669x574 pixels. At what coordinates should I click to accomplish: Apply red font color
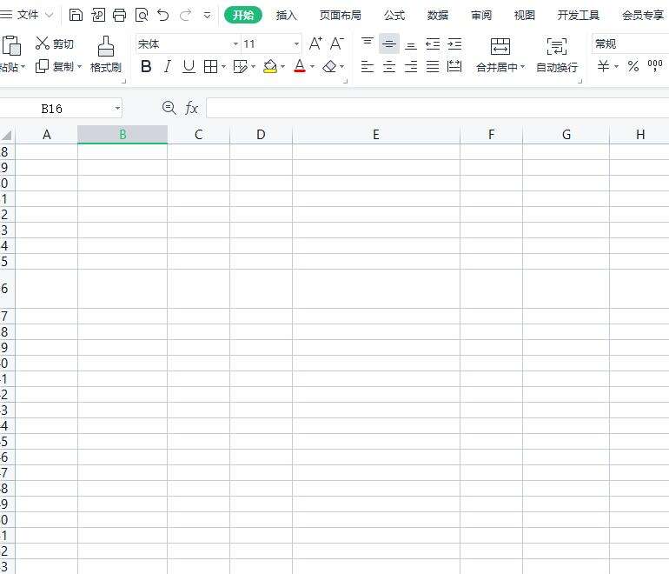point(300,66)
